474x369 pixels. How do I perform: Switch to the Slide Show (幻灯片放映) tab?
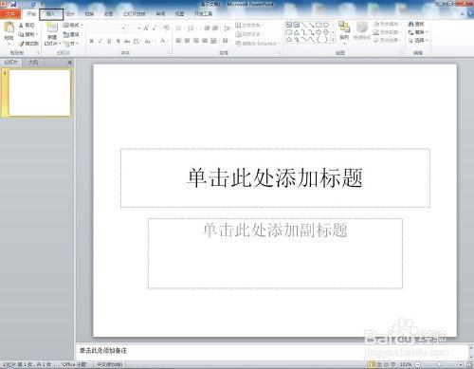coord(135,14)
